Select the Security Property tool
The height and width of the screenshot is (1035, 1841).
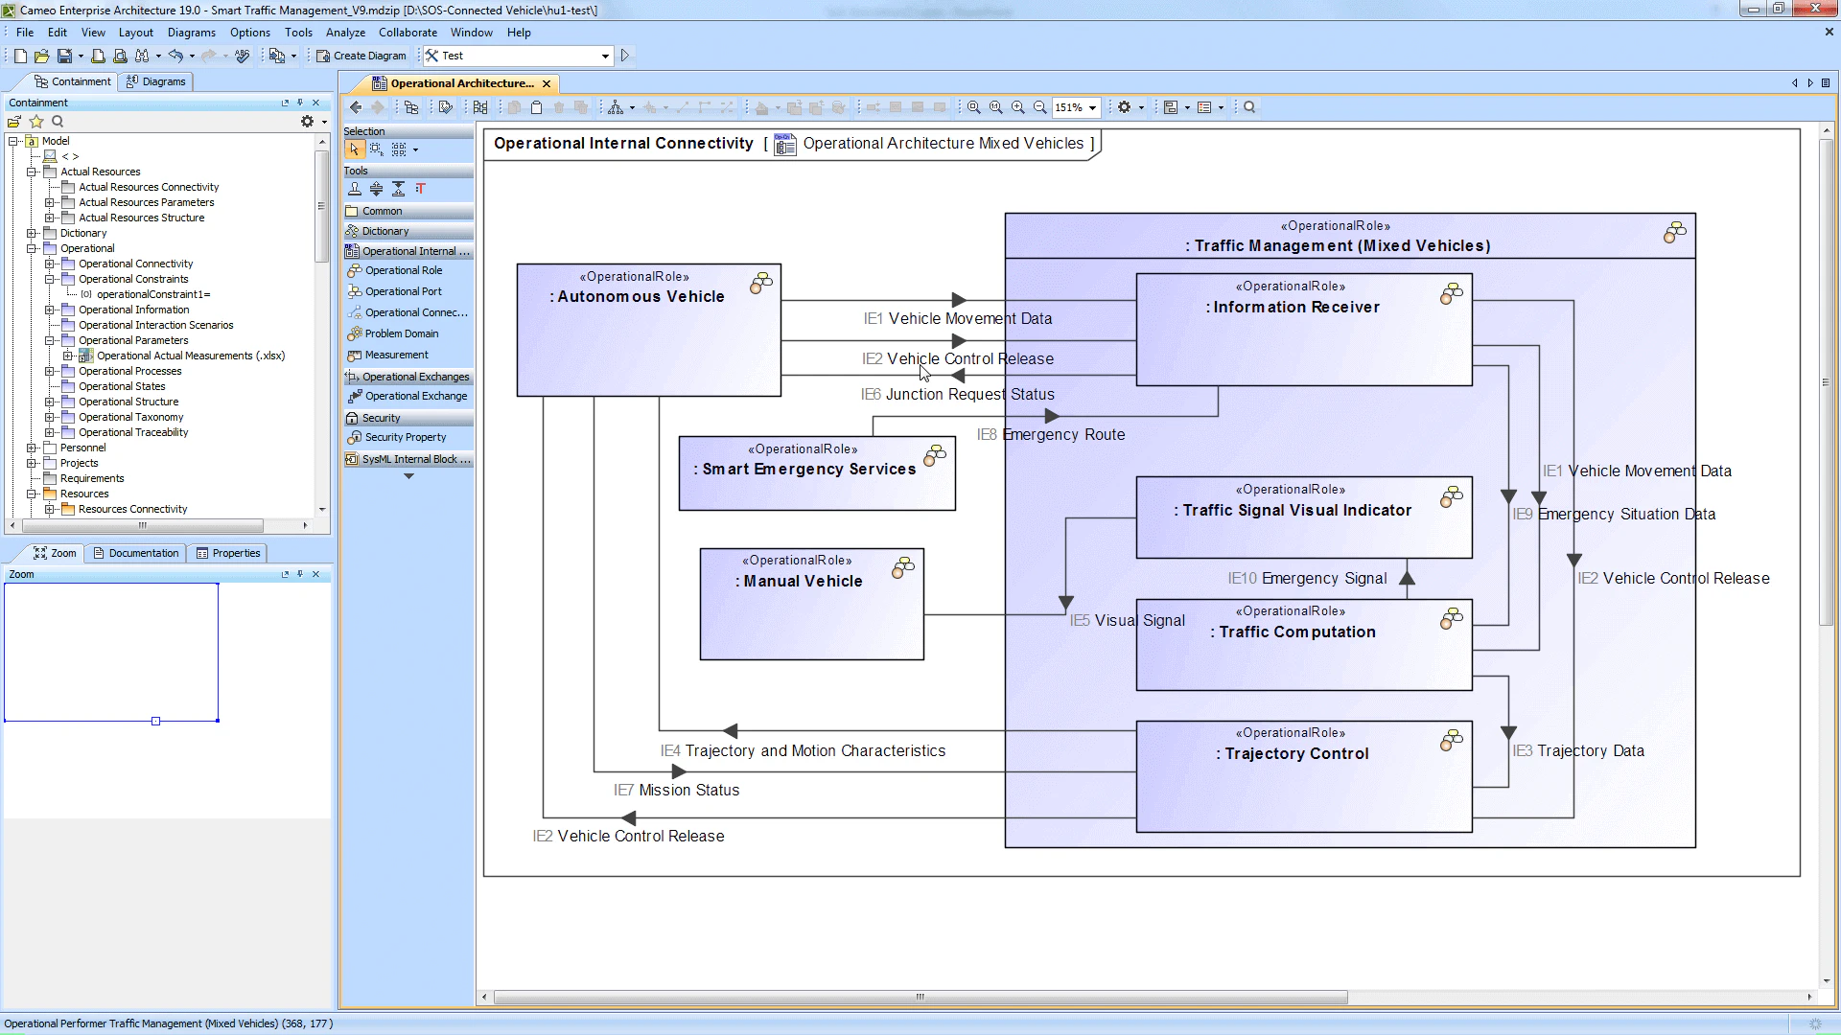coord(404,437)
